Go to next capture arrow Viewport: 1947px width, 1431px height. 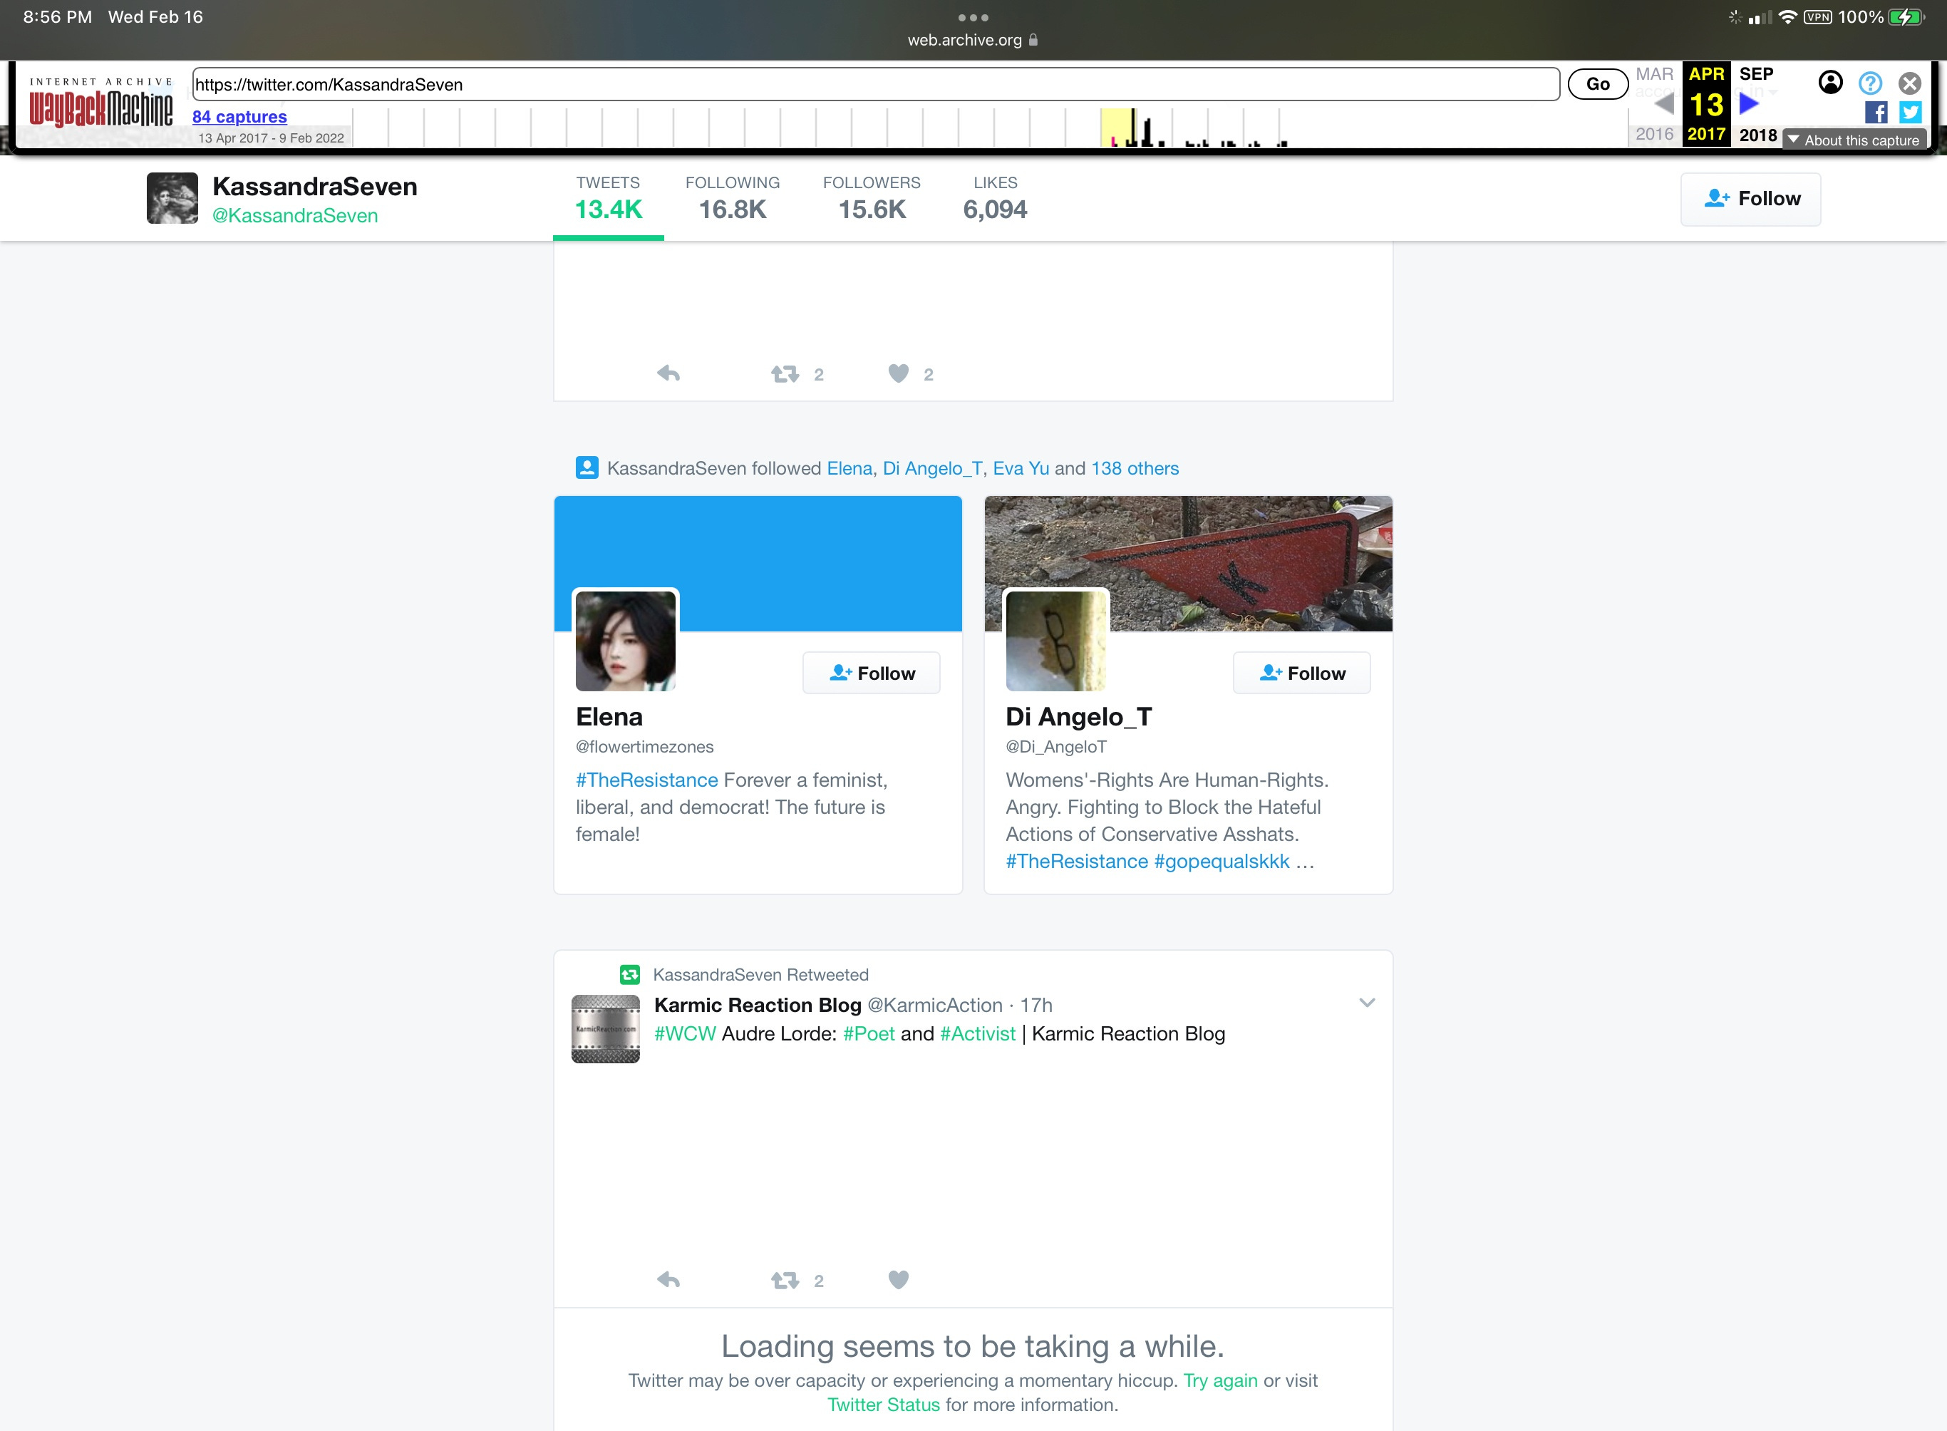1749,104
